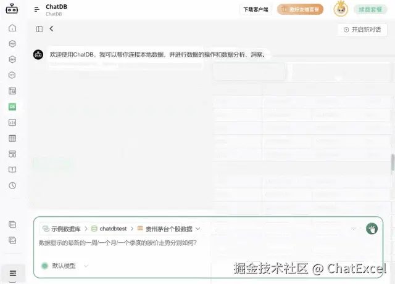Screen dimensions: 395x284
Task: Click the 默认模型 label
Action: [x=64, y=266]
